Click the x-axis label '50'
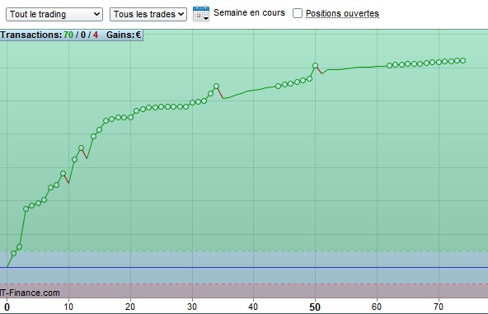Image resolution: width=488 pixels, height=314 pixels. (x=315, y=307)
